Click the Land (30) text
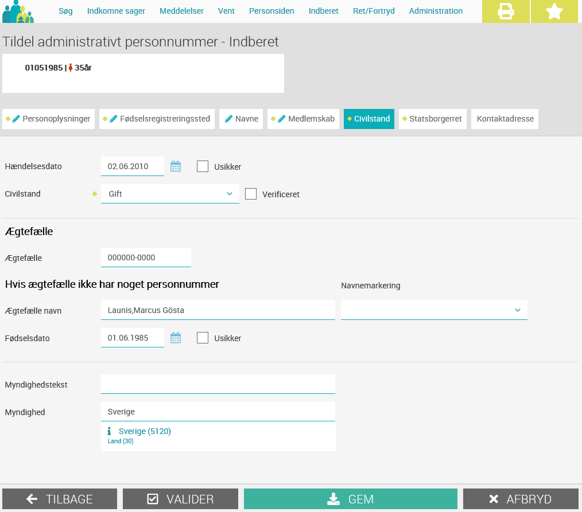 click(x=121, y=441)
